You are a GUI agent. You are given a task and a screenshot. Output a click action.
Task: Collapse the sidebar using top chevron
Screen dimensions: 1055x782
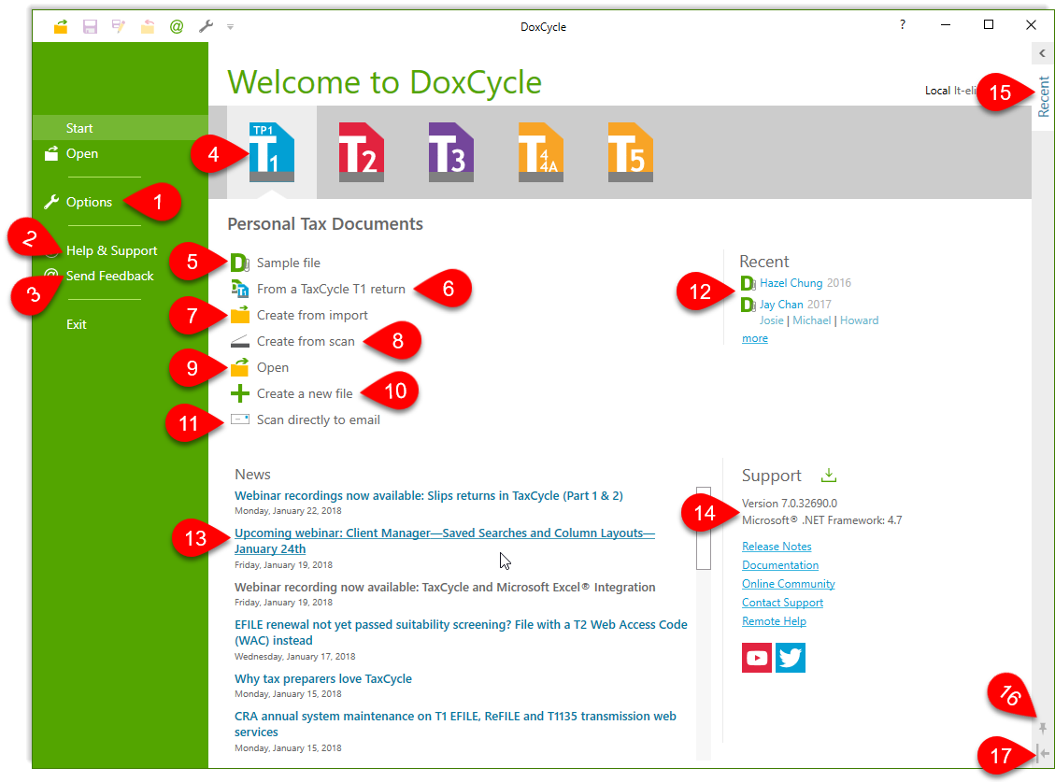[1042, 53]
